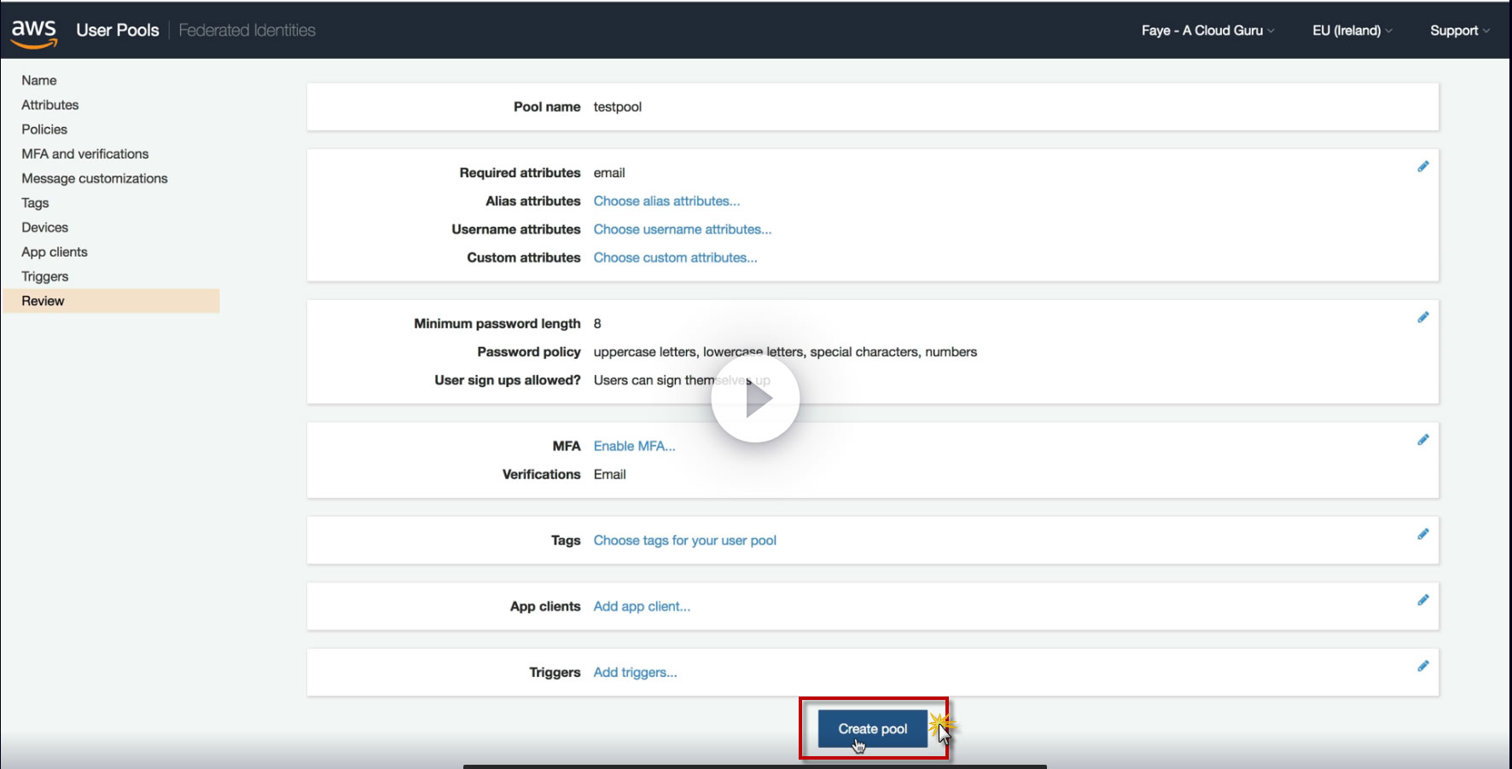
Task: Open Message customizations step
Action: coord(95,178)
